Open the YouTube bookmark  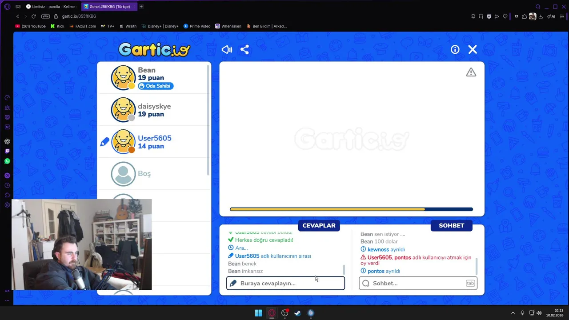tap(30, 26)
